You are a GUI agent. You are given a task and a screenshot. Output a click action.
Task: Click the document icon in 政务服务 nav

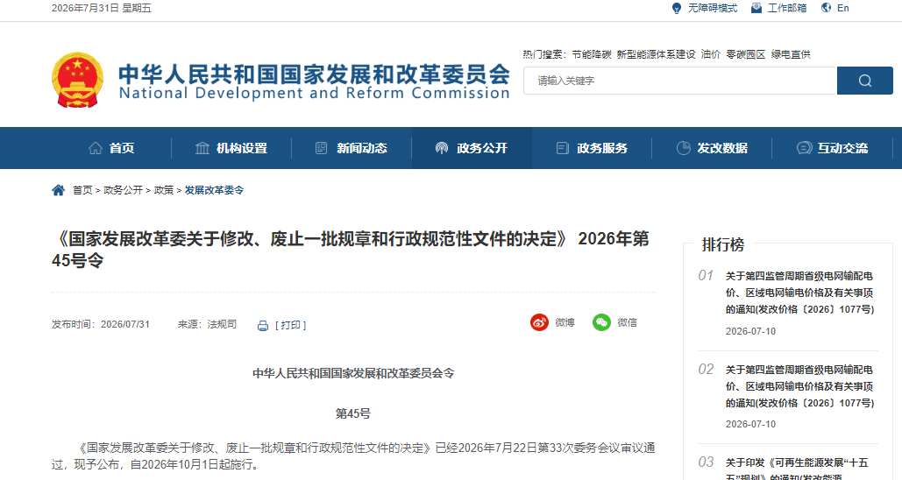coord(562,148)
